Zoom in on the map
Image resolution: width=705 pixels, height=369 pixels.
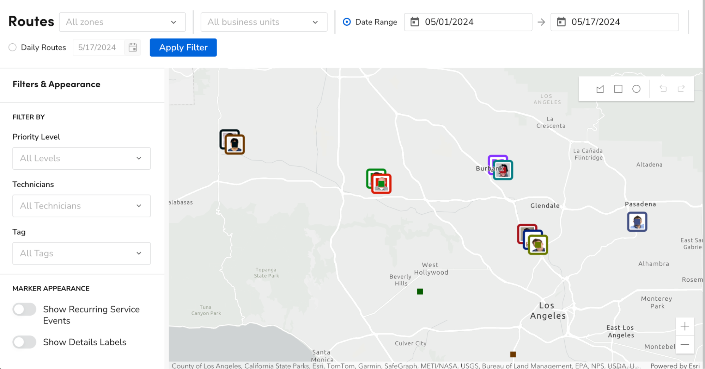685,326
